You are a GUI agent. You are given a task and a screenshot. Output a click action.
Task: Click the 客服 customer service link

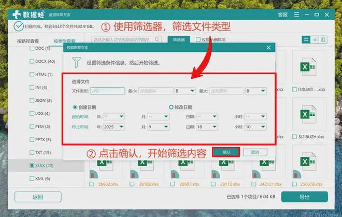283,15
